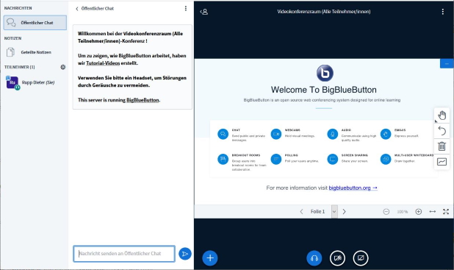Click the NOTIZEN section label
The height and width of the screenshot is (270, 454).
pyautogui.click(x=12, y=38)
